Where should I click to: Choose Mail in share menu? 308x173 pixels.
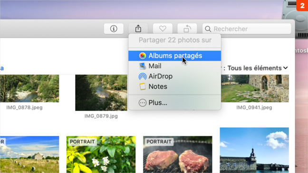(174, 66)
